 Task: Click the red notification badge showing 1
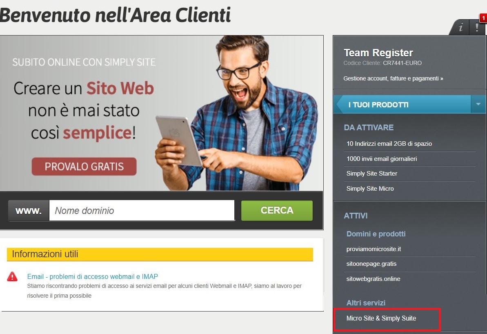[483, 18]
